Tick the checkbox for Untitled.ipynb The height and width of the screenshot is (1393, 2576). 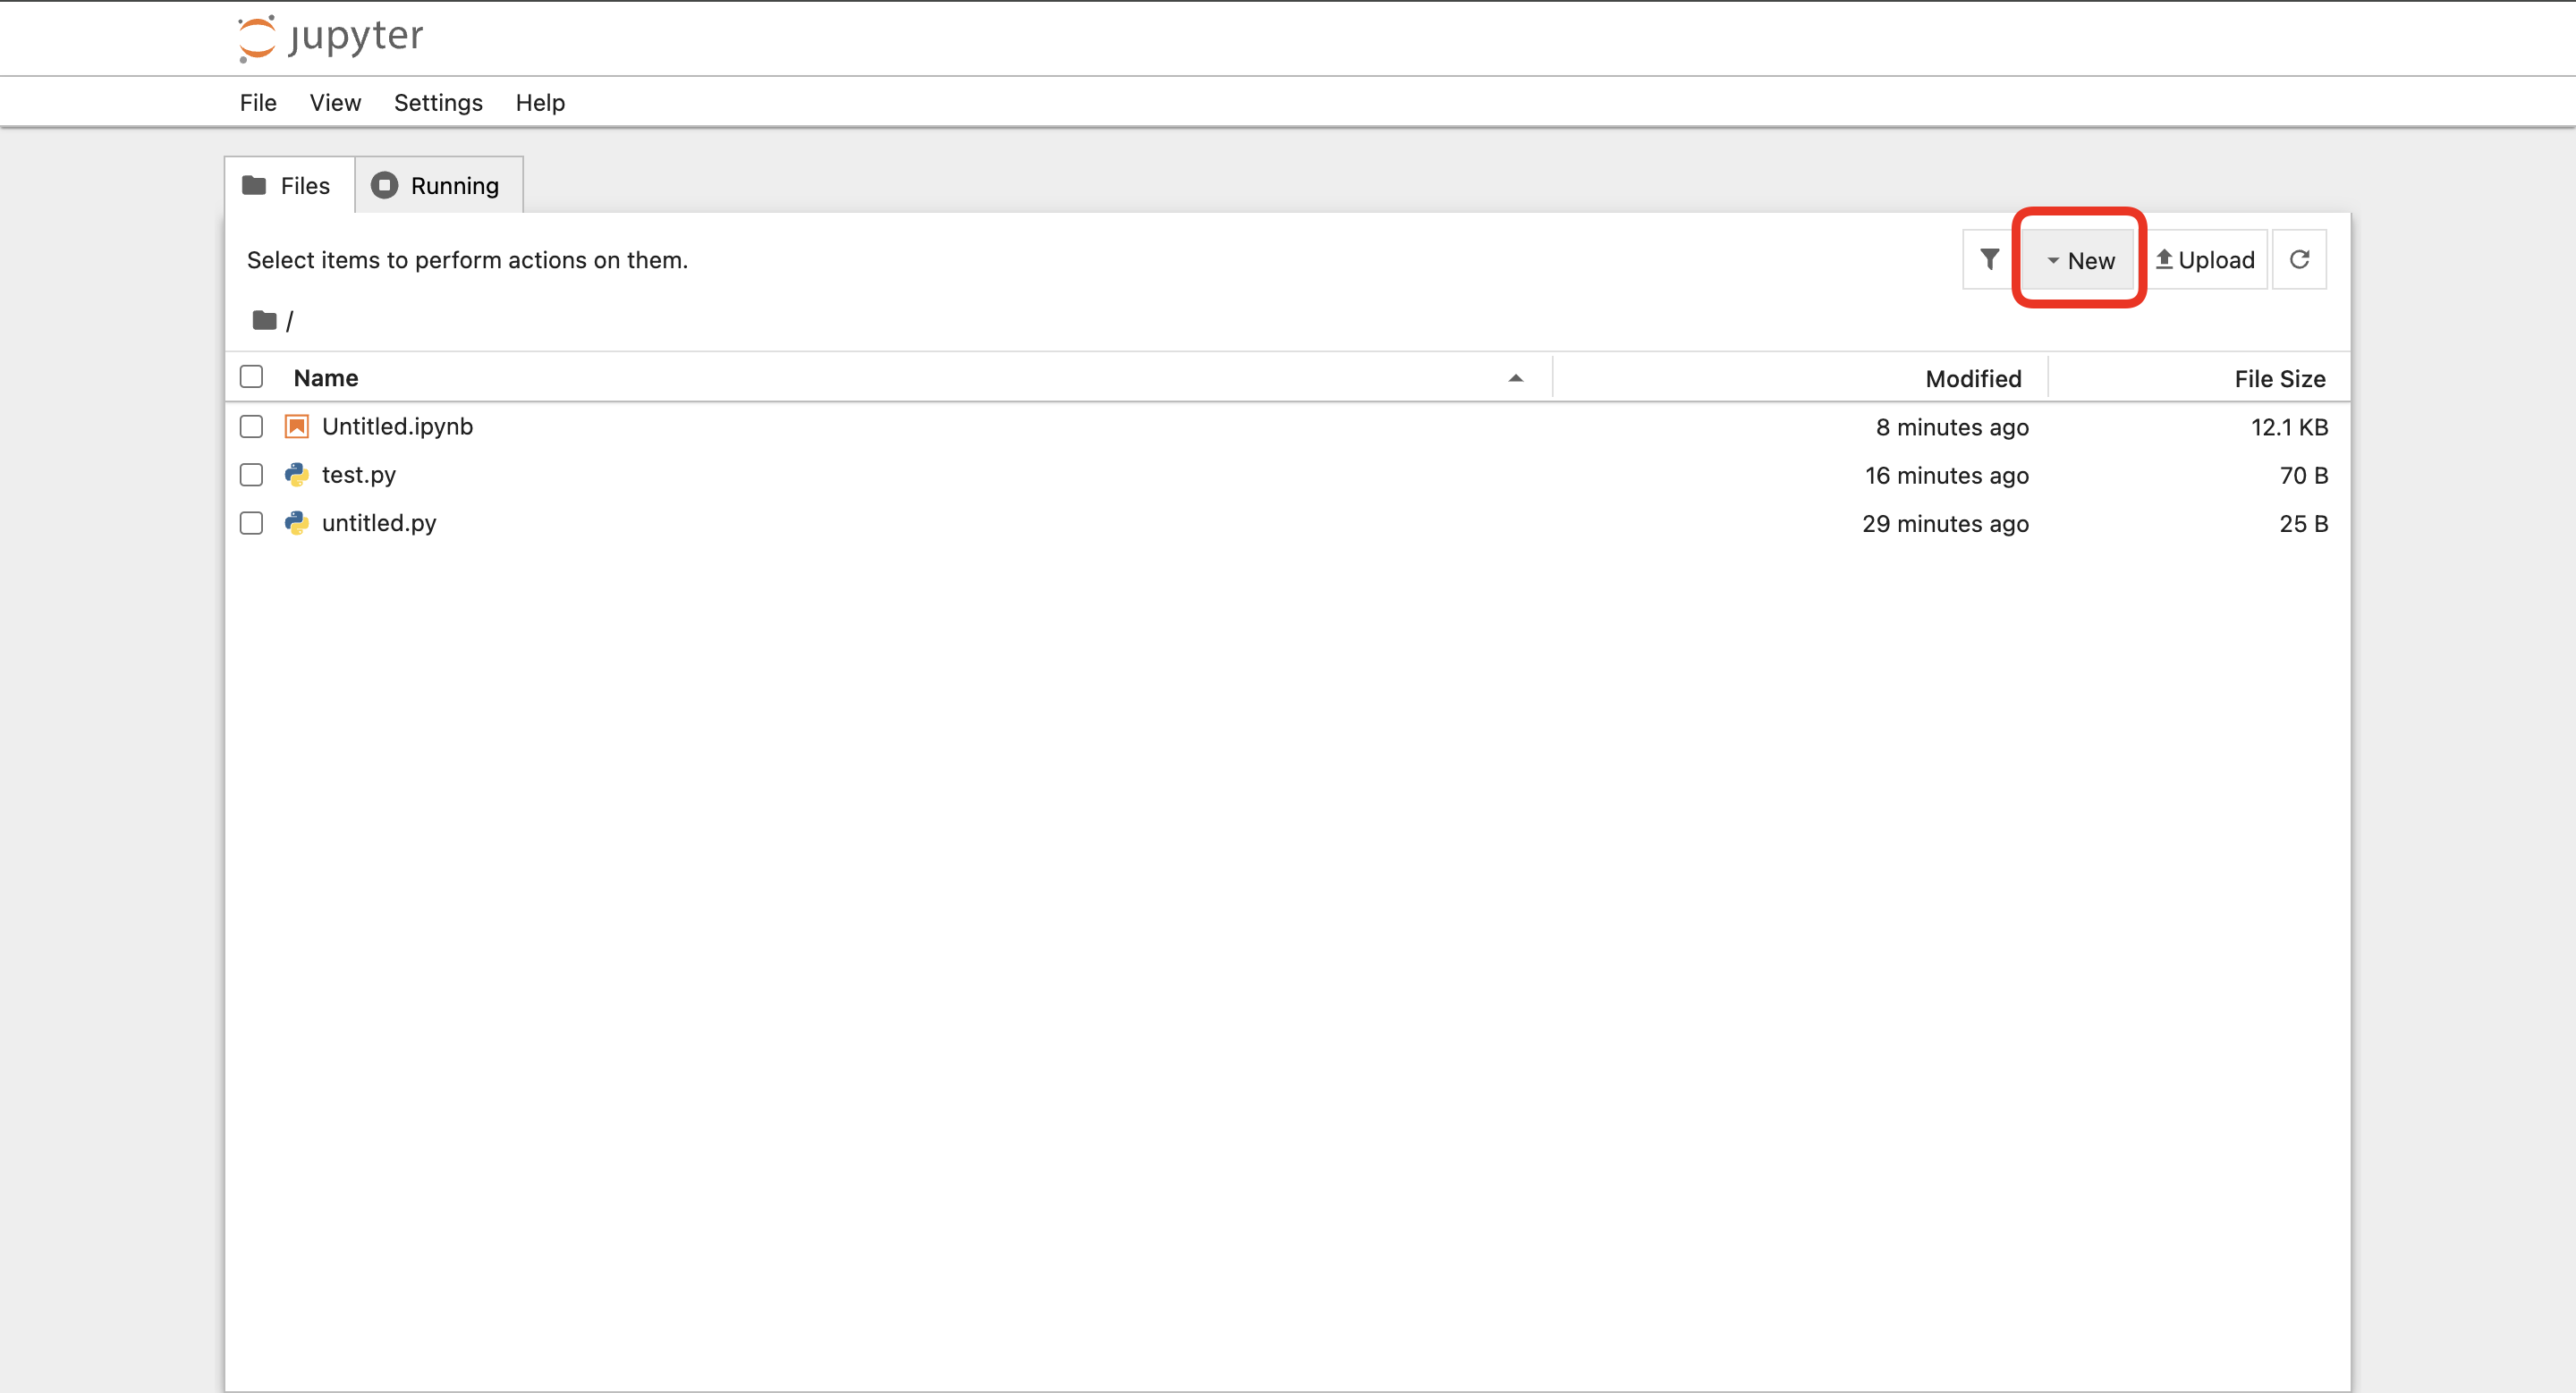[251, 426]
